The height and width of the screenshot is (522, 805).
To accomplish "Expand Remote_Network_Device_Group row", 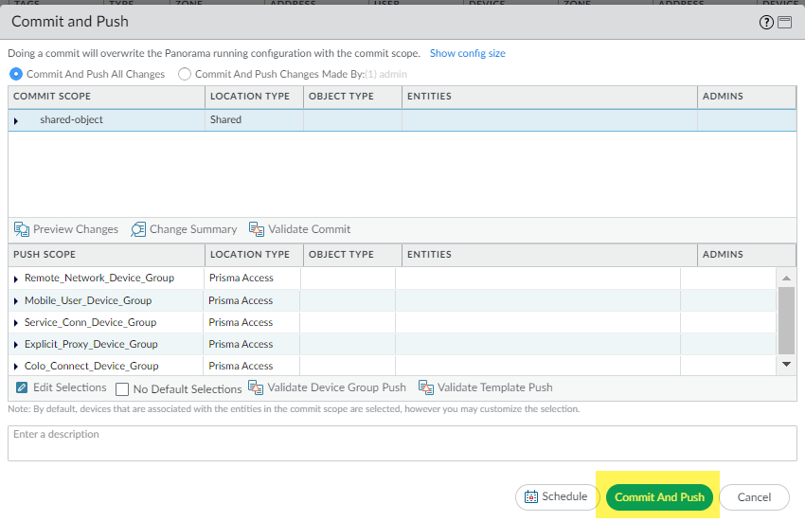I will [x=16, y=279].
